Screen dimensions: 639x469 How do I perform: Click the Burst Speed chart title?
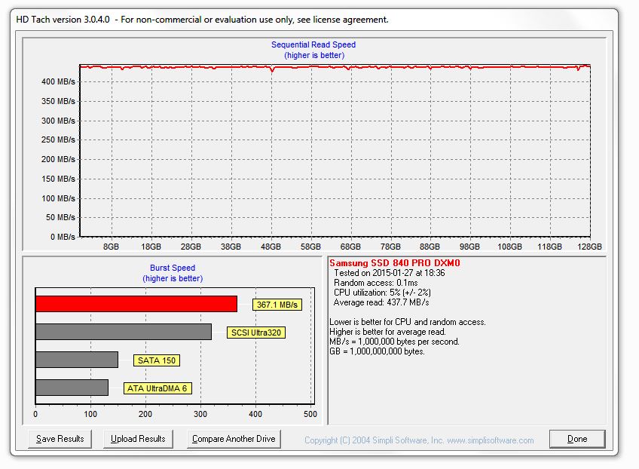click(x=173, y=268)
